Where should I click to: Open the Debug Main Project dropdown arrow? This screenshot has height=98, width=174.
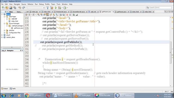[62, 8]
